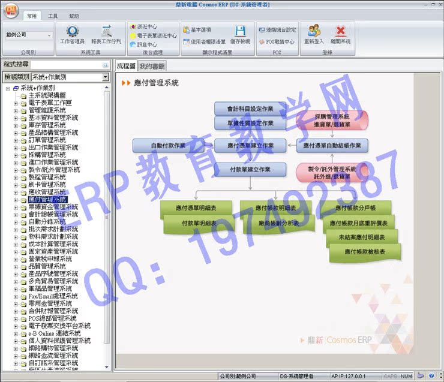This screenshot has height=382, width=444.
Task: Open 使用者權限清單 icon
Action: pyautogui.click(x=187, y=41)
